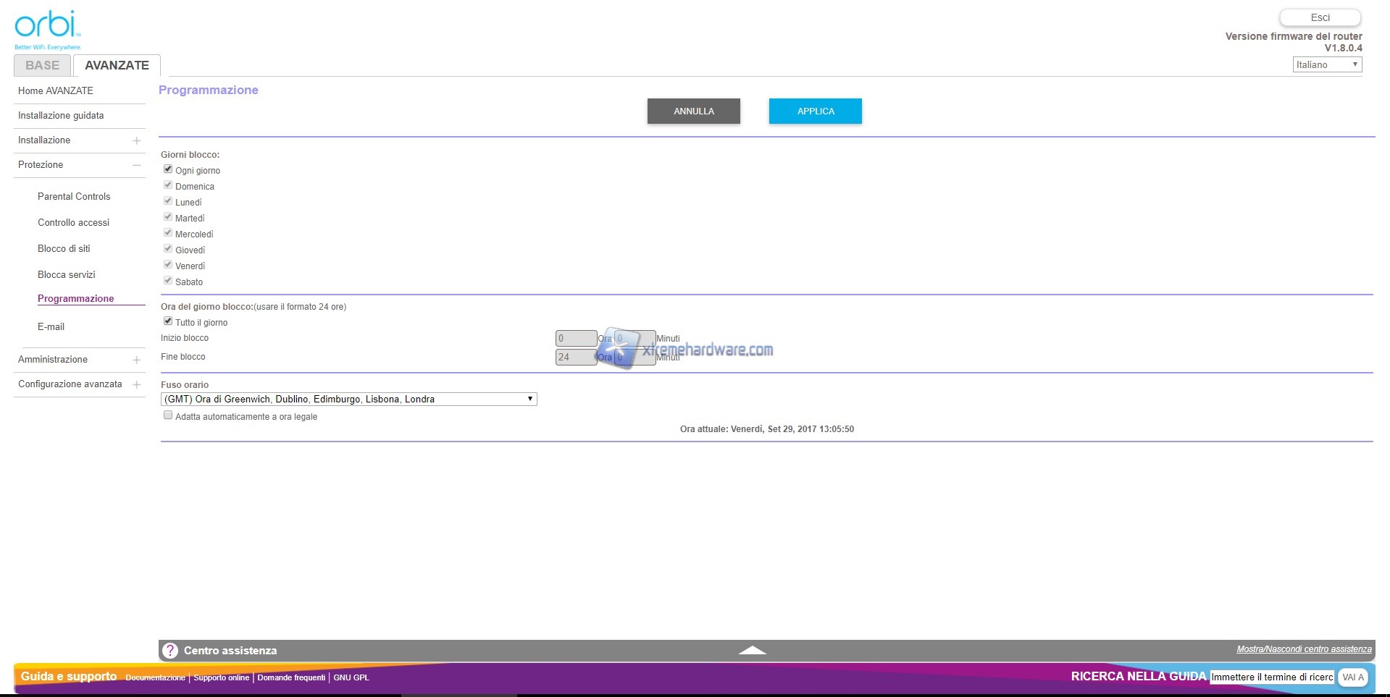The height and width of the screenshot is (697, 1390).
Task: Open Blocco di siti menu item
Action: pyautogui.click(x=64, y=248)
